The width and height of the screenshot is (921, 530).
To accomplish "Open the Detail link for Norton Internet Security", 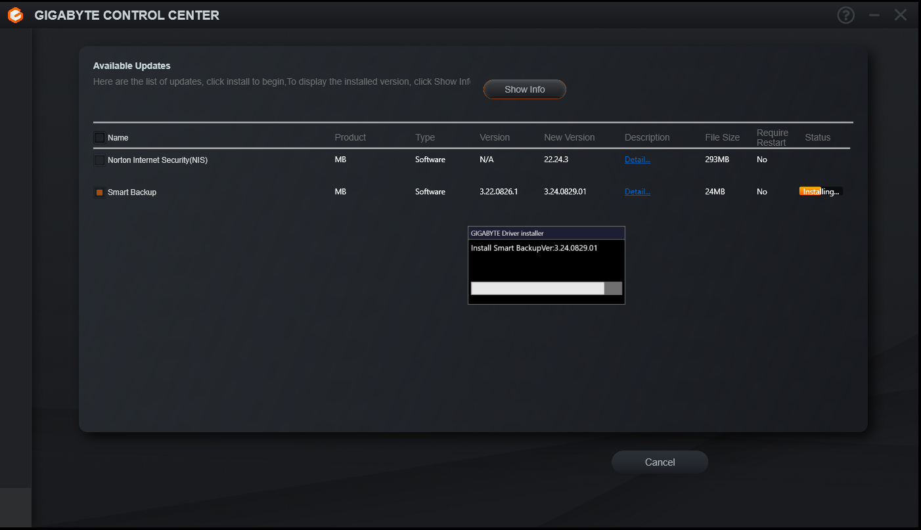I will tap(637, 160).
